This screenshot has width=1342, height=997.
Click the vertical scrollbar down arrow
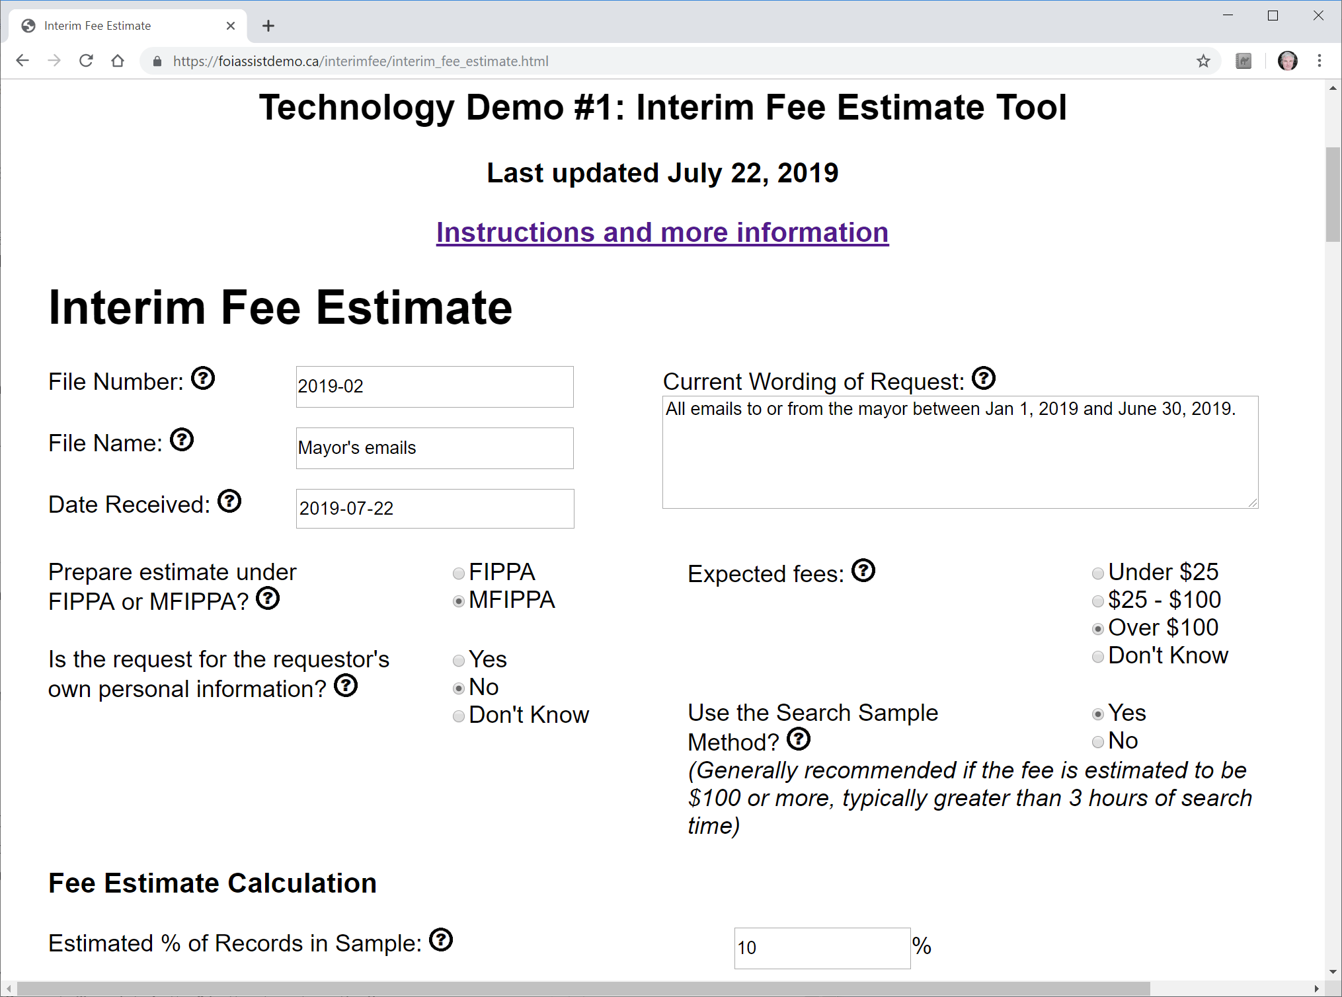point(1333,972)
